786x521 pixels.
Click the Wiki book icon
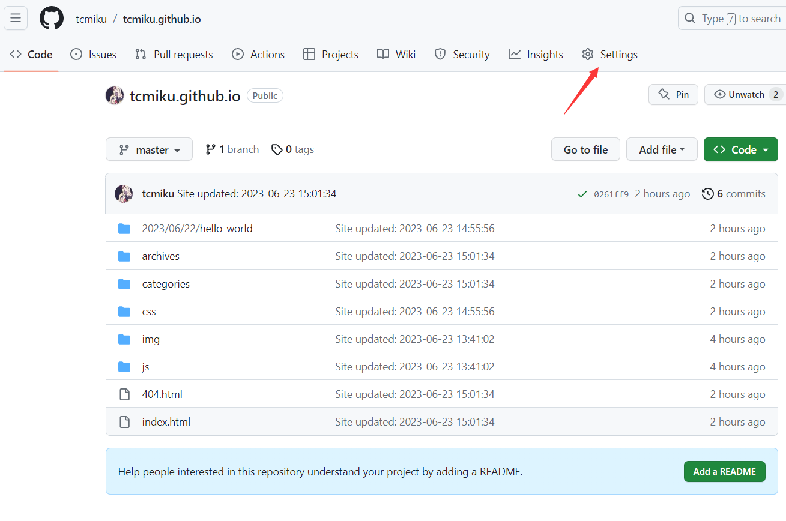coord(383,55)
